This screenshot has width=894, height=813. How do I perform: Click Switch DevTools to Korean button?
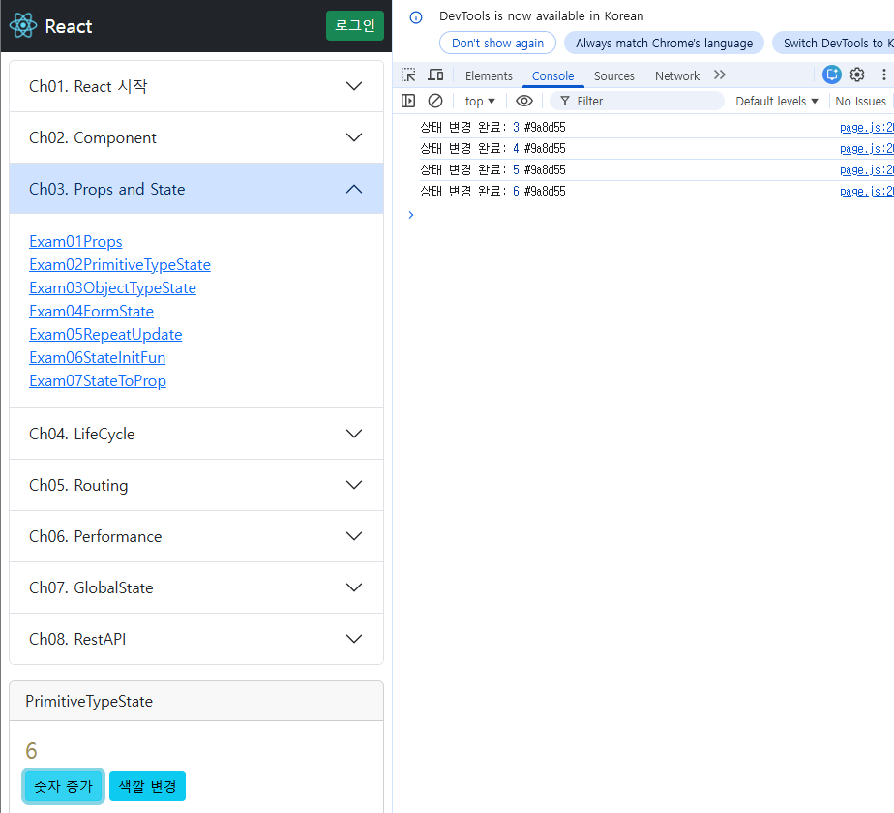[x=834, y=44]
